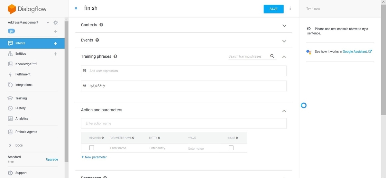386x178 pixels.
Task: Click the Contexts help icon
Action: (x=101, y=25)
